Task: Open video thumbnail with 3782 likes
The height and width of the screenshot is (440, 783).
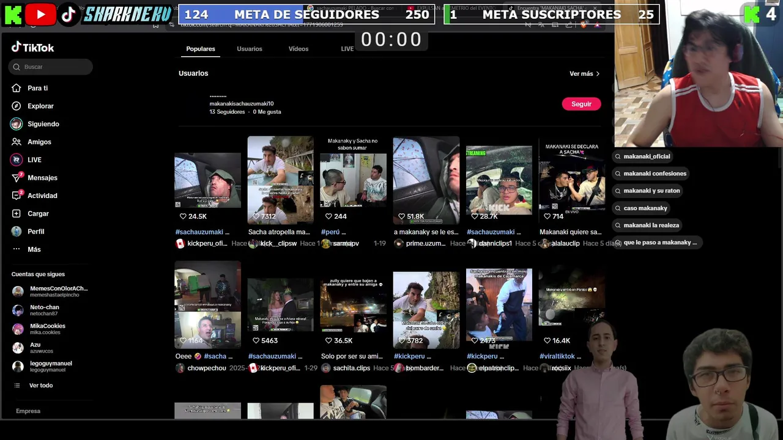Action: [x=426, y=310]
